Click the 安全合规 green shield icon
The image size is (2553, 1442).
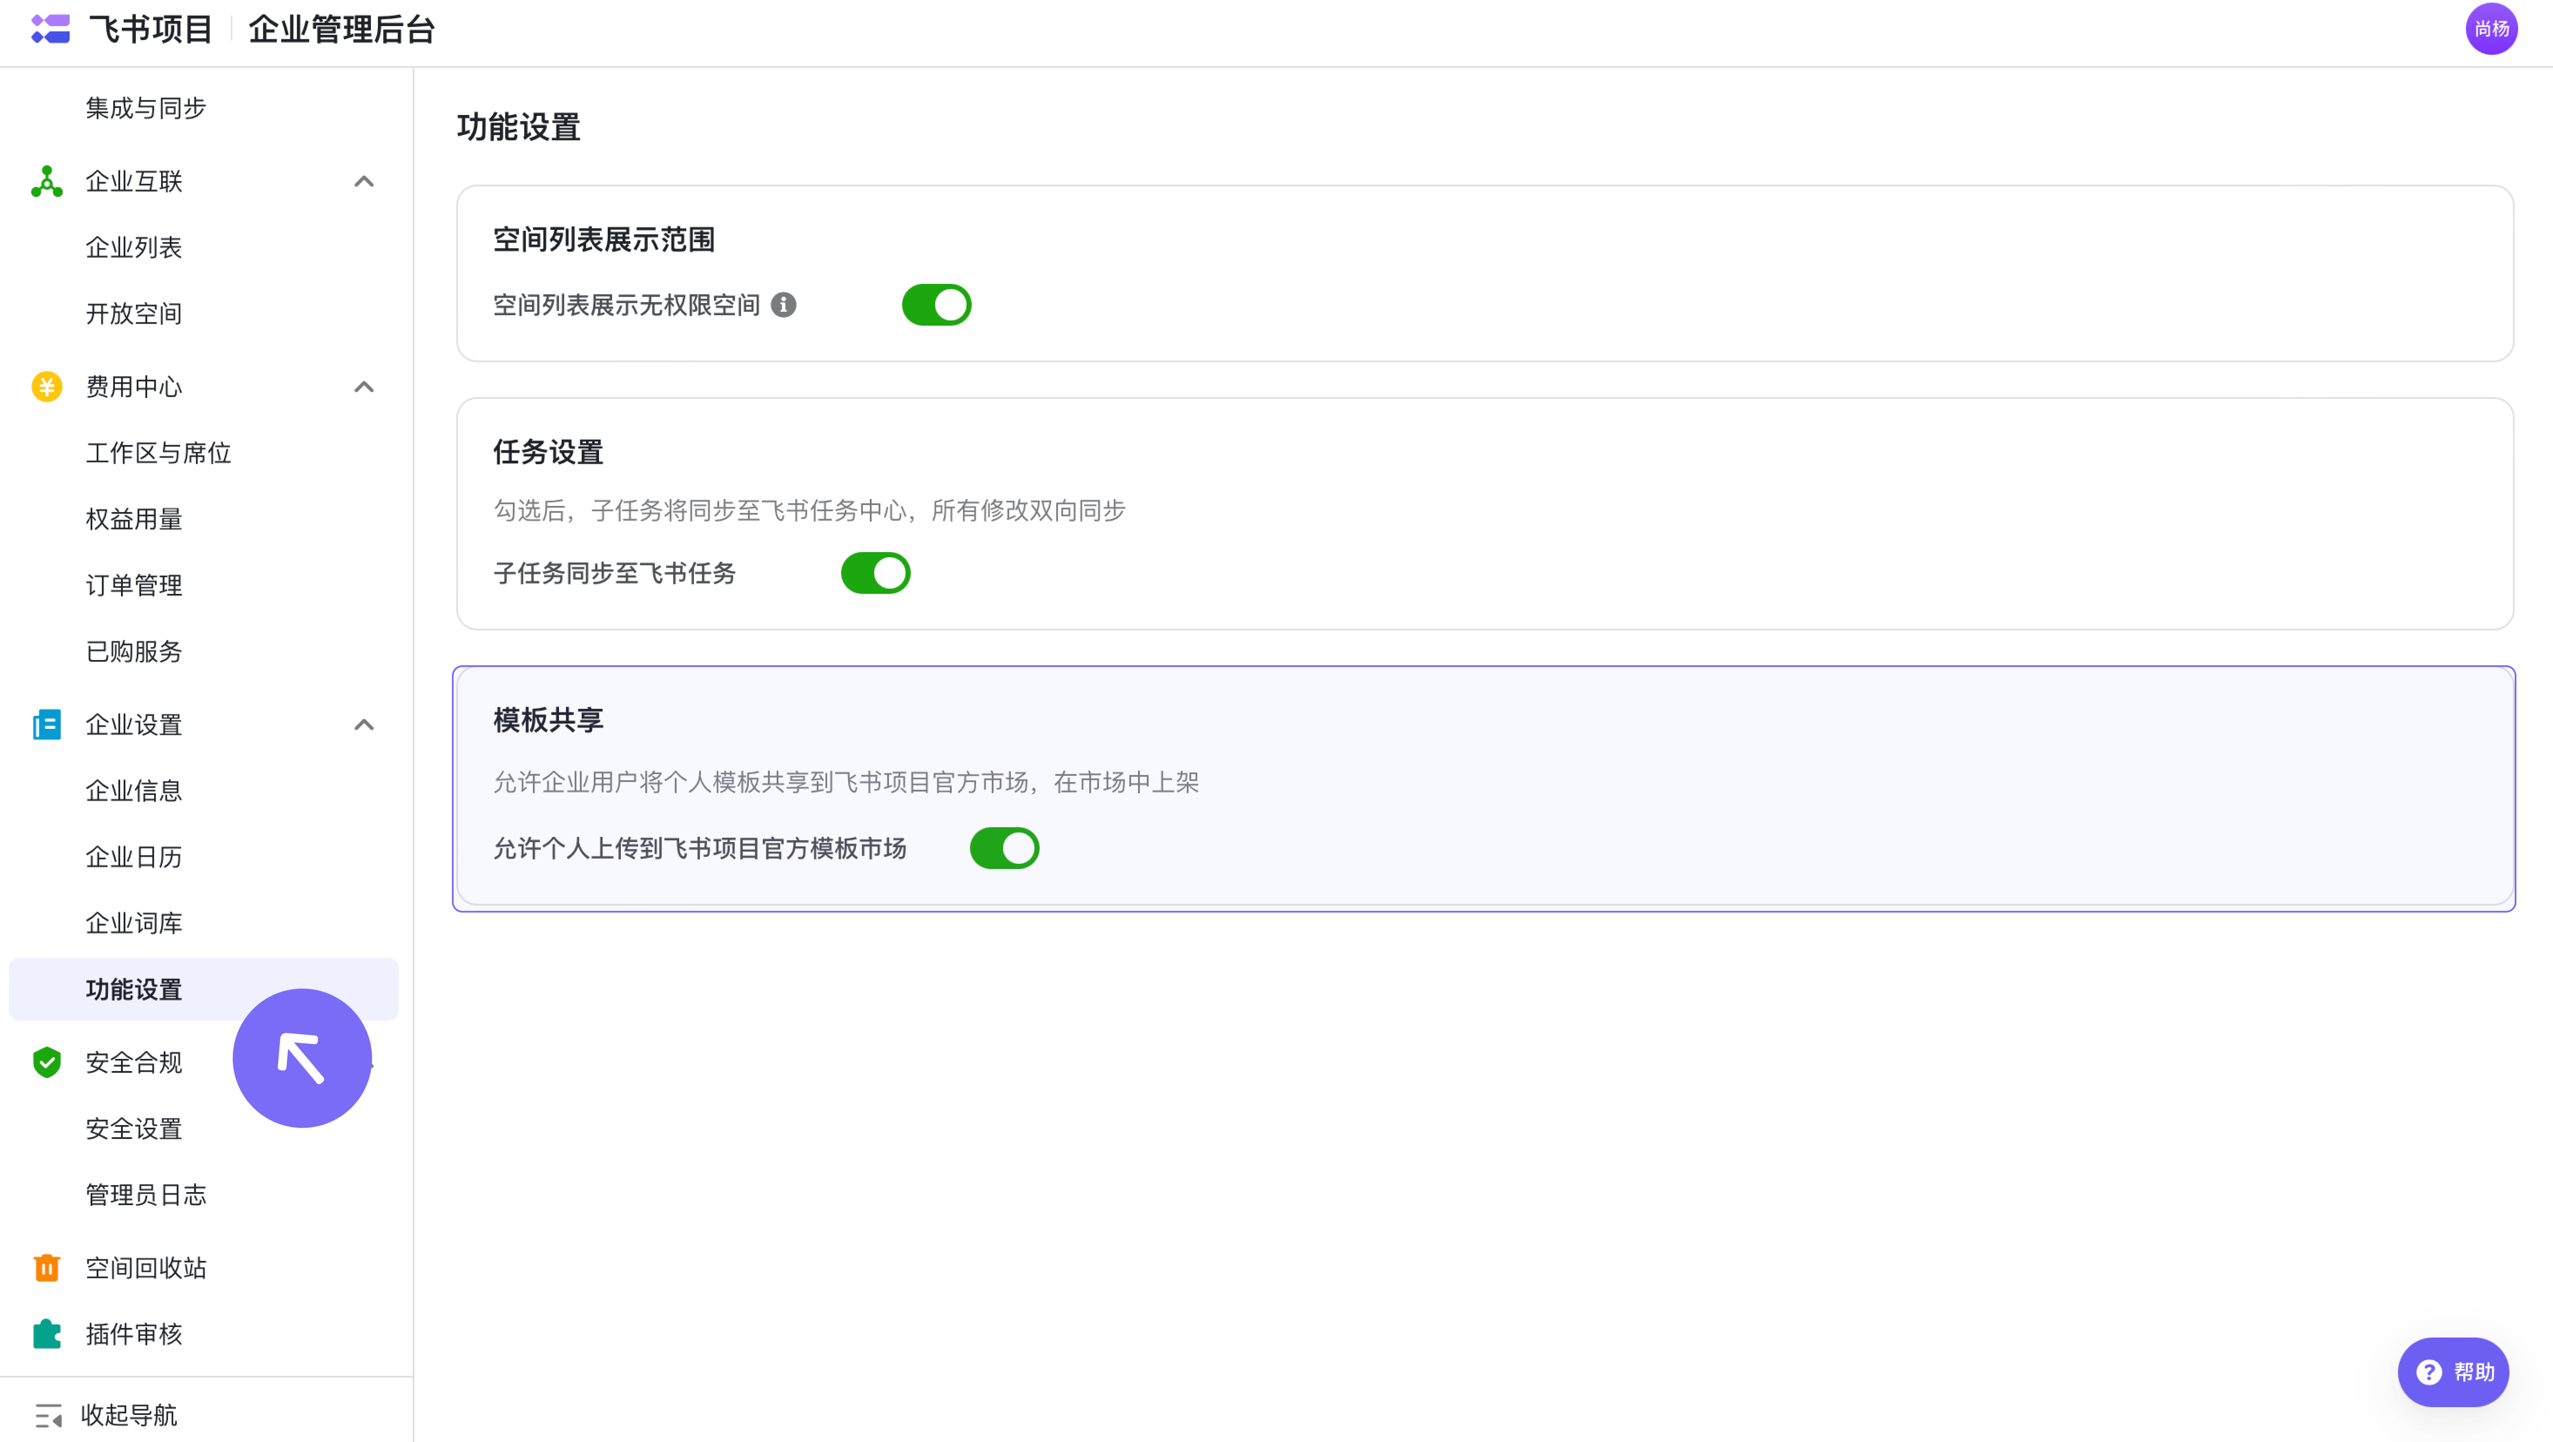[47, 1062]
